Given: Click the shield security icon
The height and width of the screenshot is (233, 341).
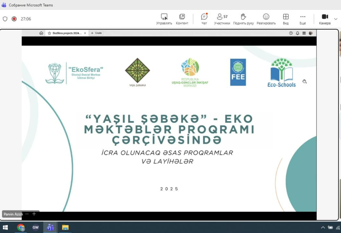Looking at the screenshot, I should click(5, 19).
